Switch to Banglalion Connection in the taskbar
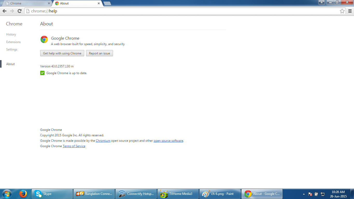354x199 pixels. pos(94,194)
